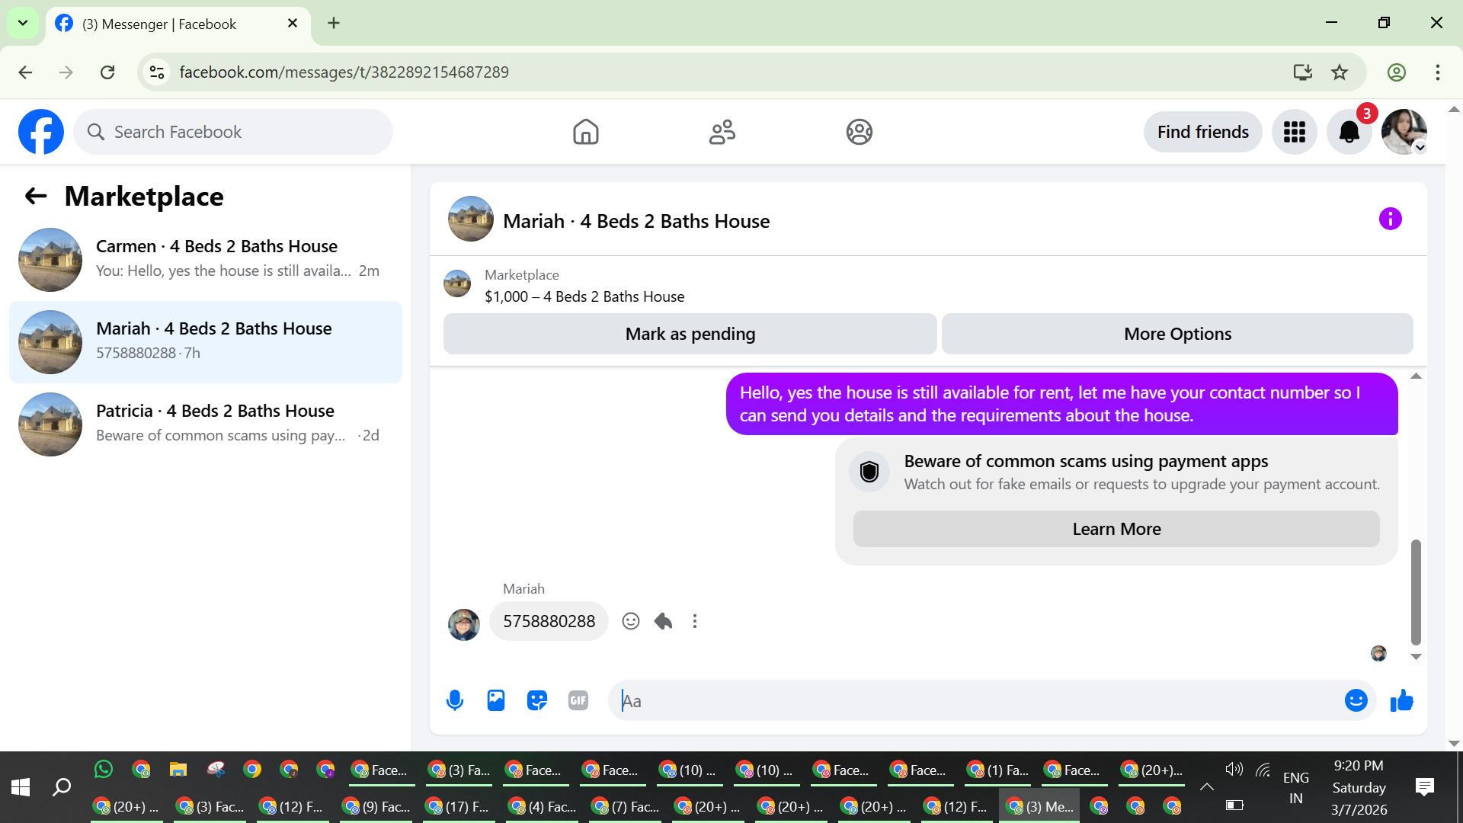Go back to the previous page in Chrome
1463x823 pixels.
point(25,72)
